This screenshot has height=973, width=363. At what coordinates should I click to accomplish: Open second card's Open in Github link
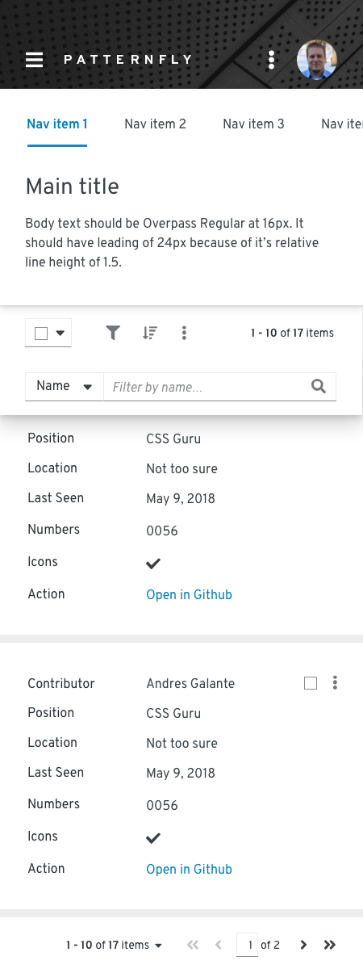(x=189, y=870)
